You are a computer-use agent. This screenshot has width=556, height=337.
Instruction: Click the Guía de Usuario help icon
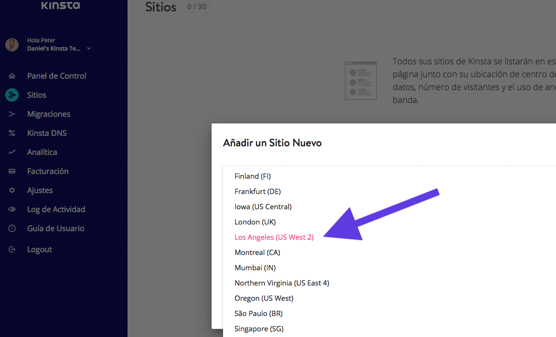tap(12, 228)
